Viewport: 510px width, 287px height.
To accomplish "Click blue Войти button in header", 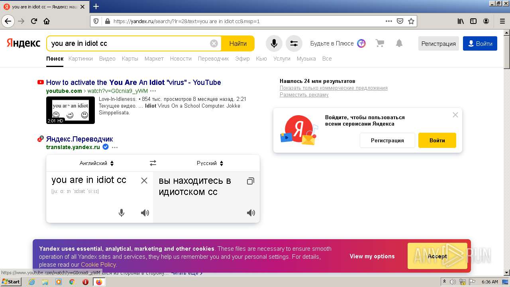I will pos(480,43).
